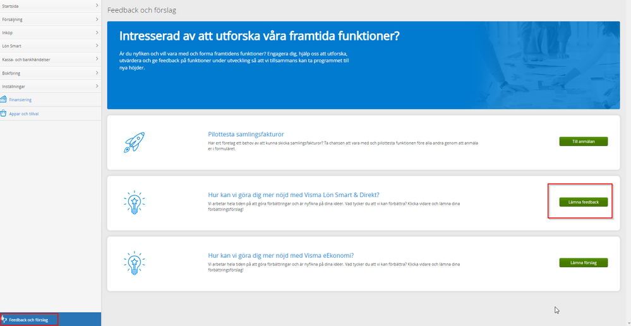Expand the Bokföring chevron arrow
The width and height of the screenshot is (631, 326).
pos(97,72)
